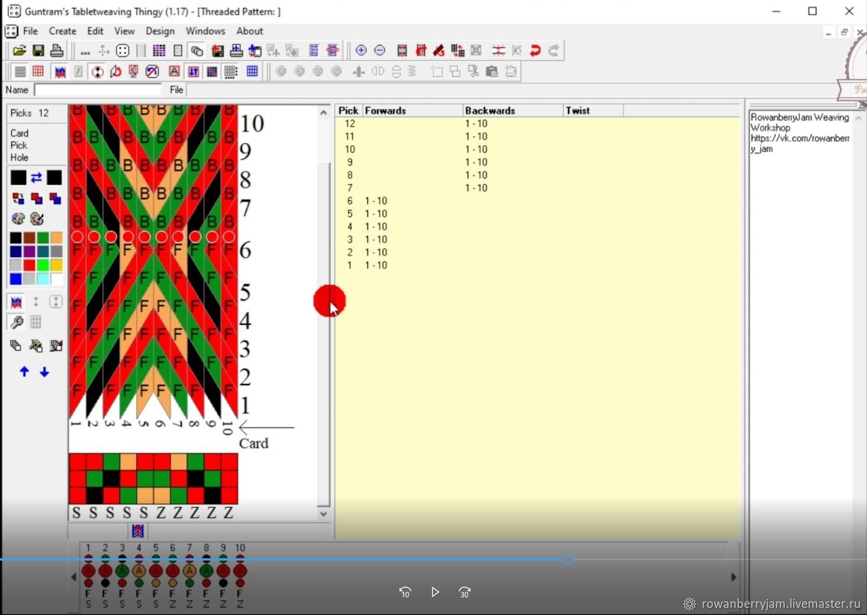Click the blue swap colours arrows icon
The image size is (867, 615).
(x=36, y=177)
